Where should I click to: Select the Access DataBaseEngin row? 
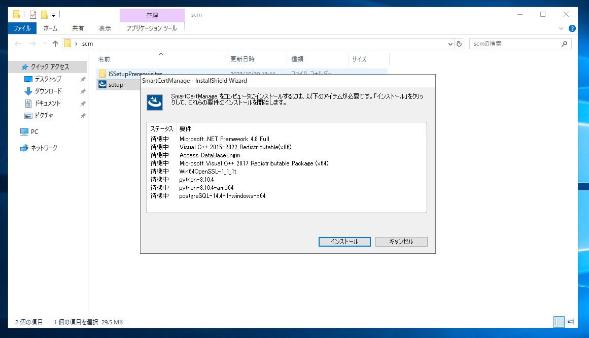[287, 155]
